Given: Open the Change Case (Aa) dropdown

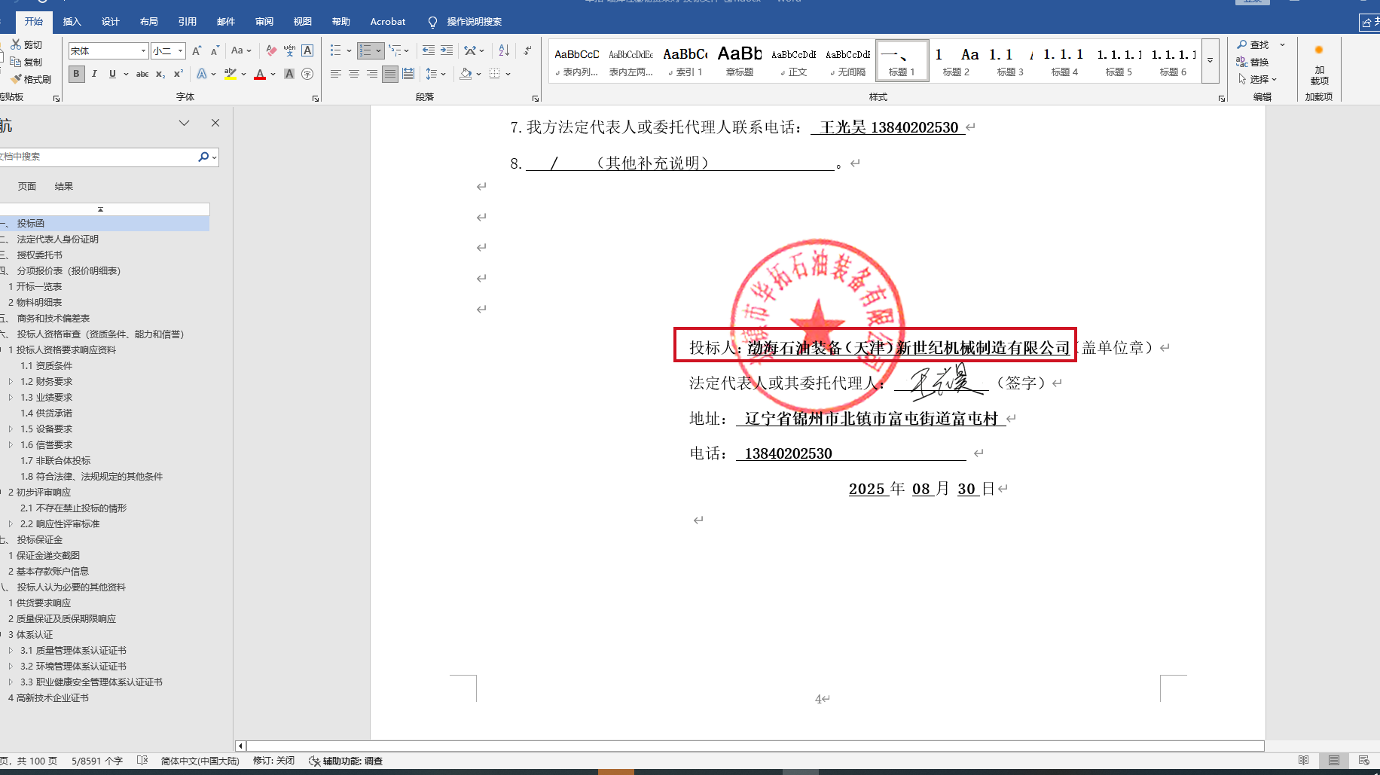Looking at the screenshot, I should coord(241,50).
